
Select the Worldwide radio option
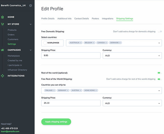click(45, 43)
